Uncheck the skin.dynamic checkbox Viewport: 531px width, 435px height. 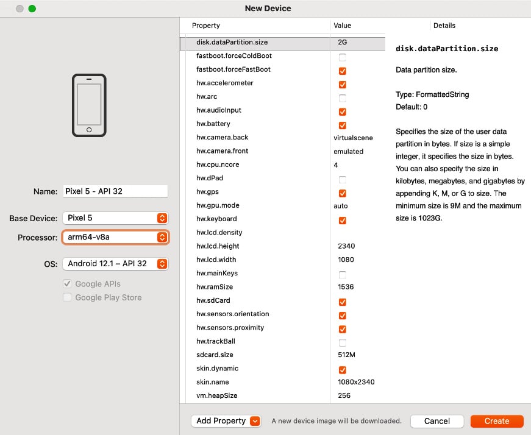343,370
